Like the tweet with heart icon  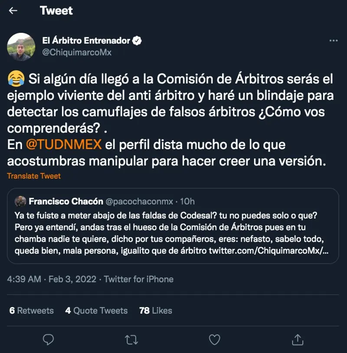214,339
